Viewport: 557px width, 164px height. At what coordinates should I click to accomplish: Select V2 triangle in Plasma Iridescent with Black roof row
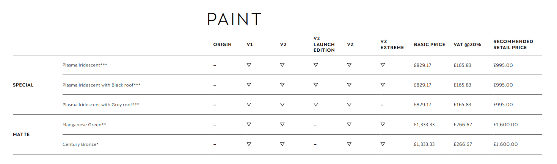(x=282, y=85)
